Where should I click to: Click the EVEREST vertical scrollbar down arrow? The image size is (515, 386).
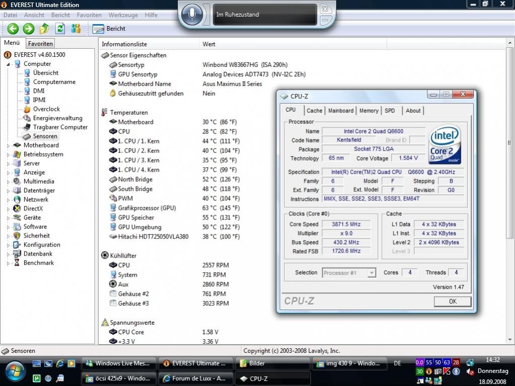click(x=510, y=340)
